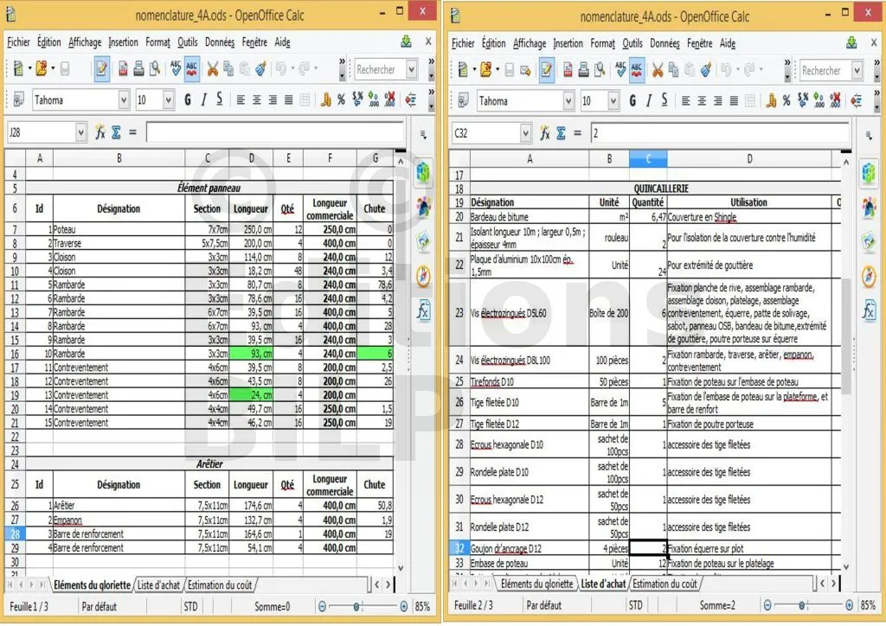Toggle AutoSpellcheck in left window toolbar
This screenshot has height=626, width=886.
pyautogui.click(x=191, y=69)
